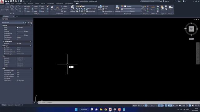Viewport: 200px width, 112px height.
Task: Expand the Draw panel flyout
Action: click(12, 14)
